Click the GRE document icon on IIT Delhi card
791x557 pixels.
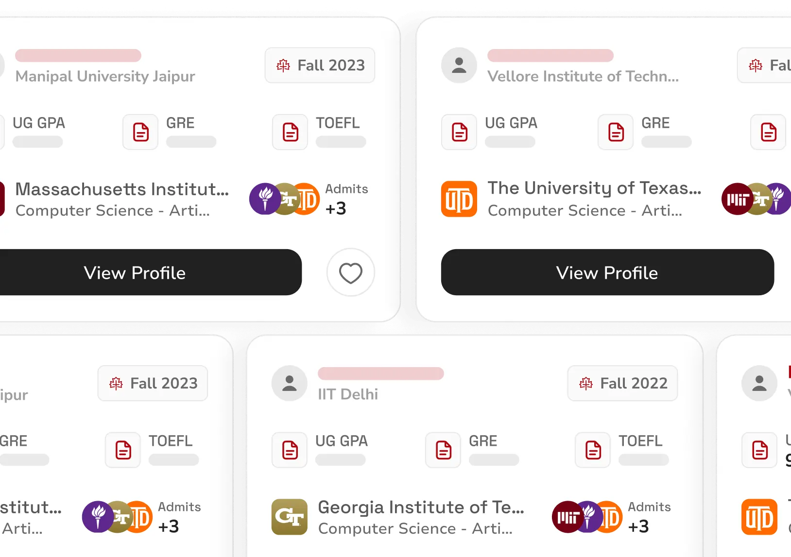click(x=443, y=450)
